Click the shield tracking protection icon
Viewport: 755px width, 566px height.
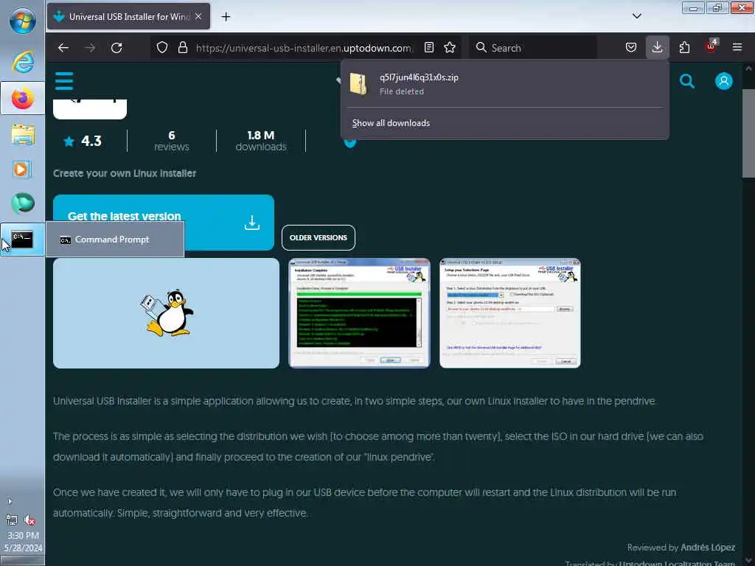coord(162,47)
